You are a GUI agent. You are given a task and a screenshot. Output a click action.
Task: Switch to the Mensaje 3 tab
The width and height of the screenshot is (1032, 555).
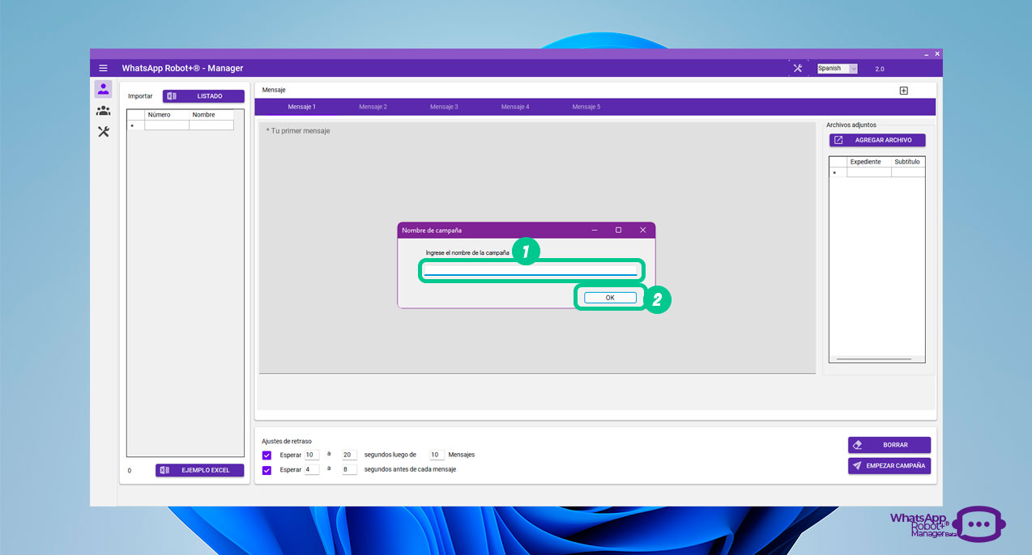(x=444, y=107)
